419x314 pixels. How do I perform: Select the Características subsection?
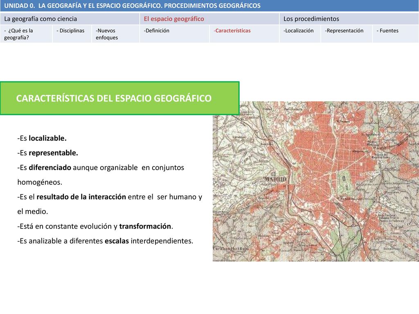pyautogui.click(x=244, y=34)
